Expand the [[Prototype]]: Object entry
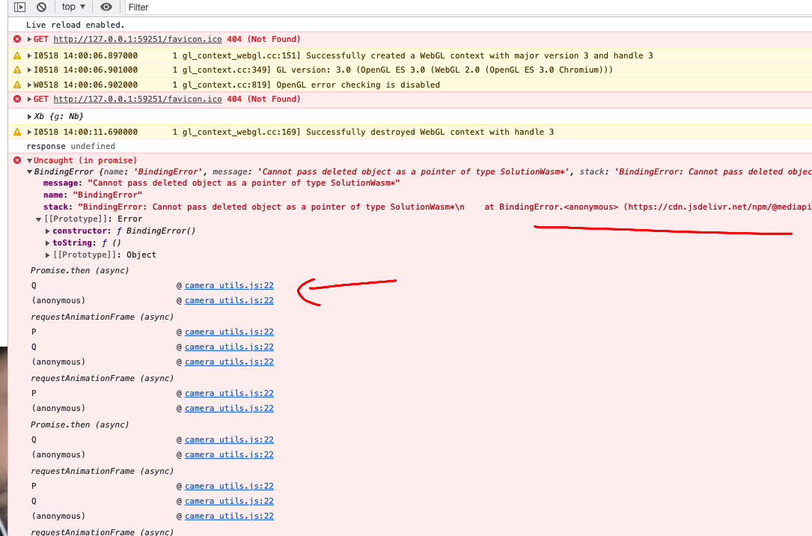Viewport: 812px width, 536px height. 48,254
